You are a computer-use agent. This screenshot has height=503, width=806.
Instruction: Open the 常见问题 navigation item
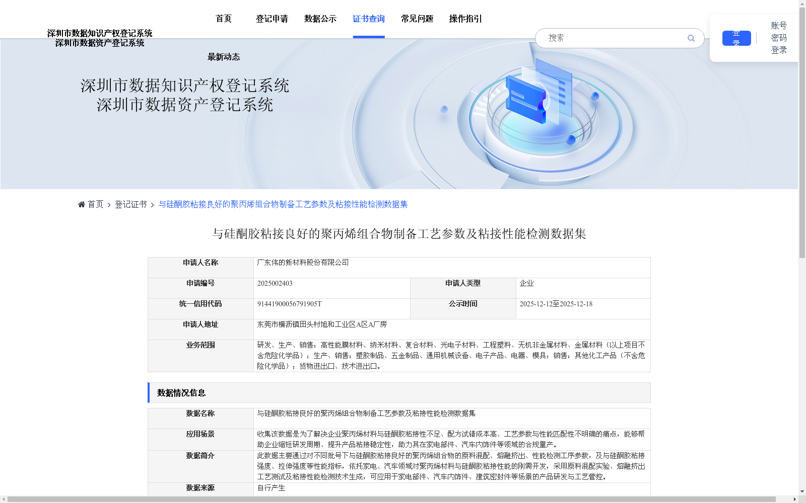click(x=417, y=19)
